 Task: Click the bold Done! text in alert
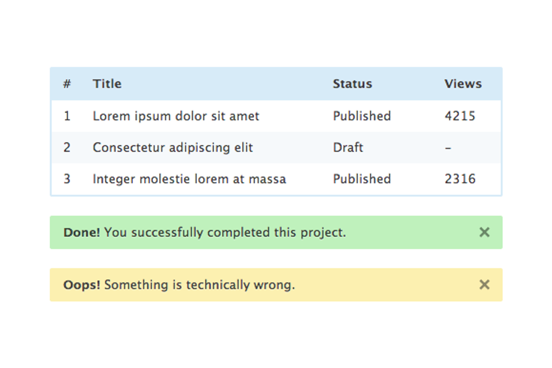click(x=81, y=232)
